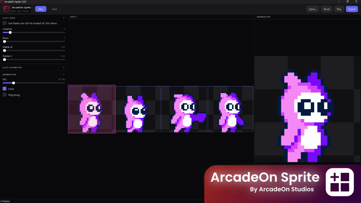Enable Use frame size instead of Cols×Rows
Image resolution: width=361 pixels, height=203 pixels.
coord(5,23)
